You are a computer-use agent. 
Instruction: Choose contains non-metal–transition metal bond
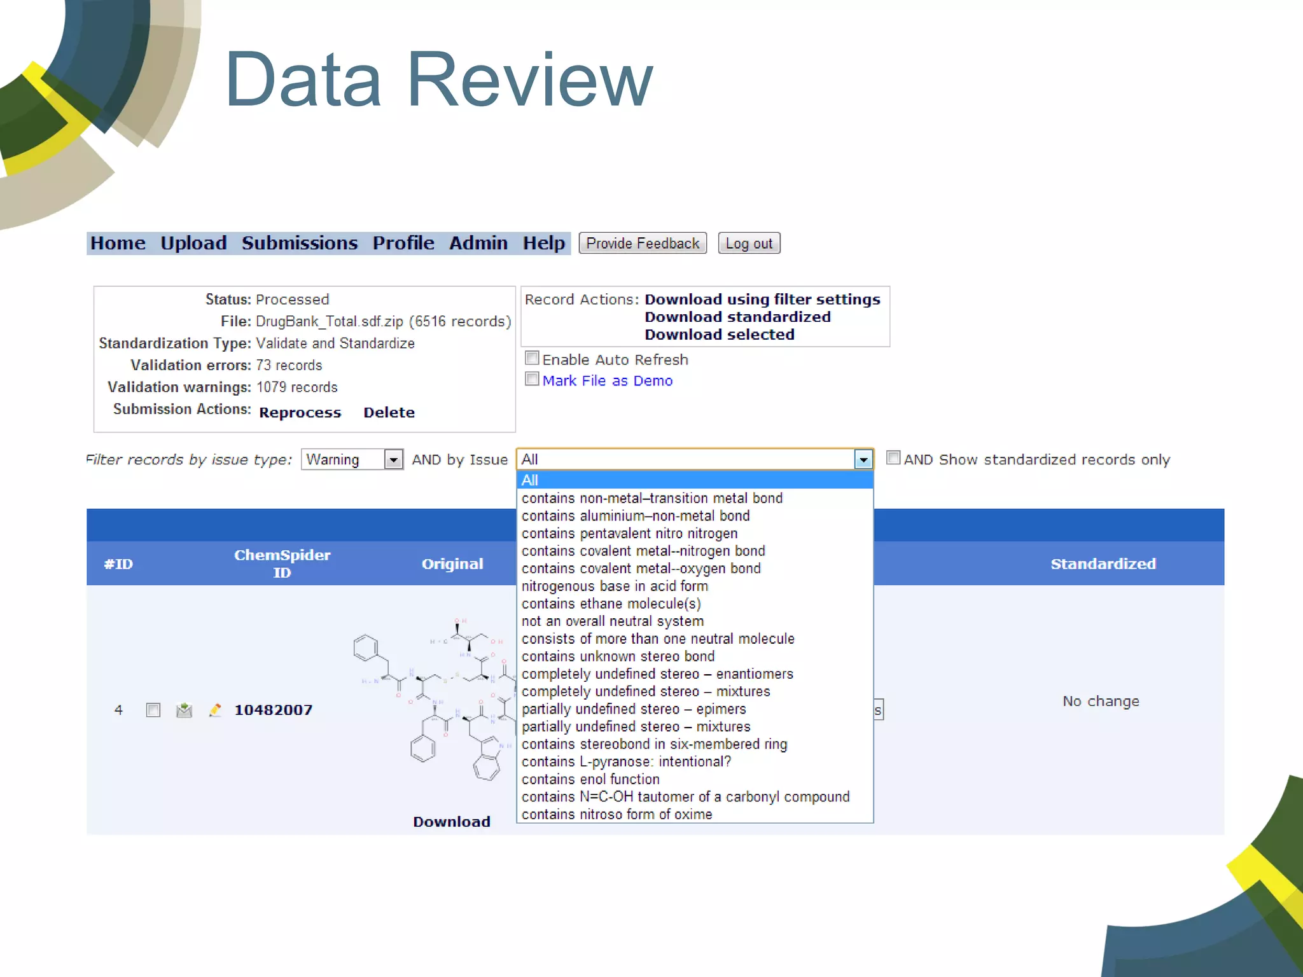point(695,498)
